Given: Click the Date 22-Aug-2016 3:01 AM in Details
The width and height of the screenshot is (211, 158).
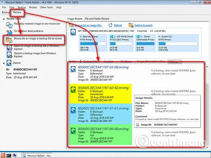Looking at the screenshot, I should [21, 77].
